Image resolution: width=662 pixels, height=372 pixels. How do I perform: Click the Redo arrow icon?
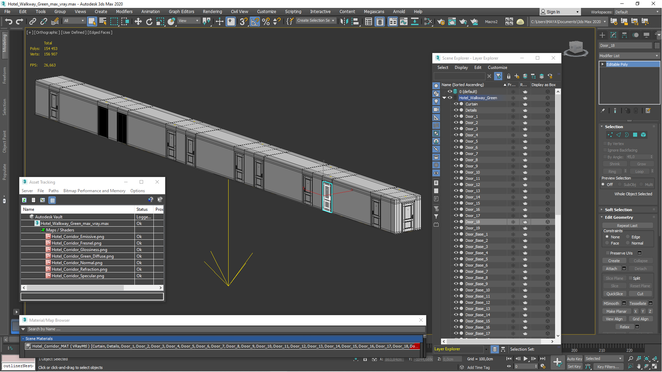[x=20, y=22]
